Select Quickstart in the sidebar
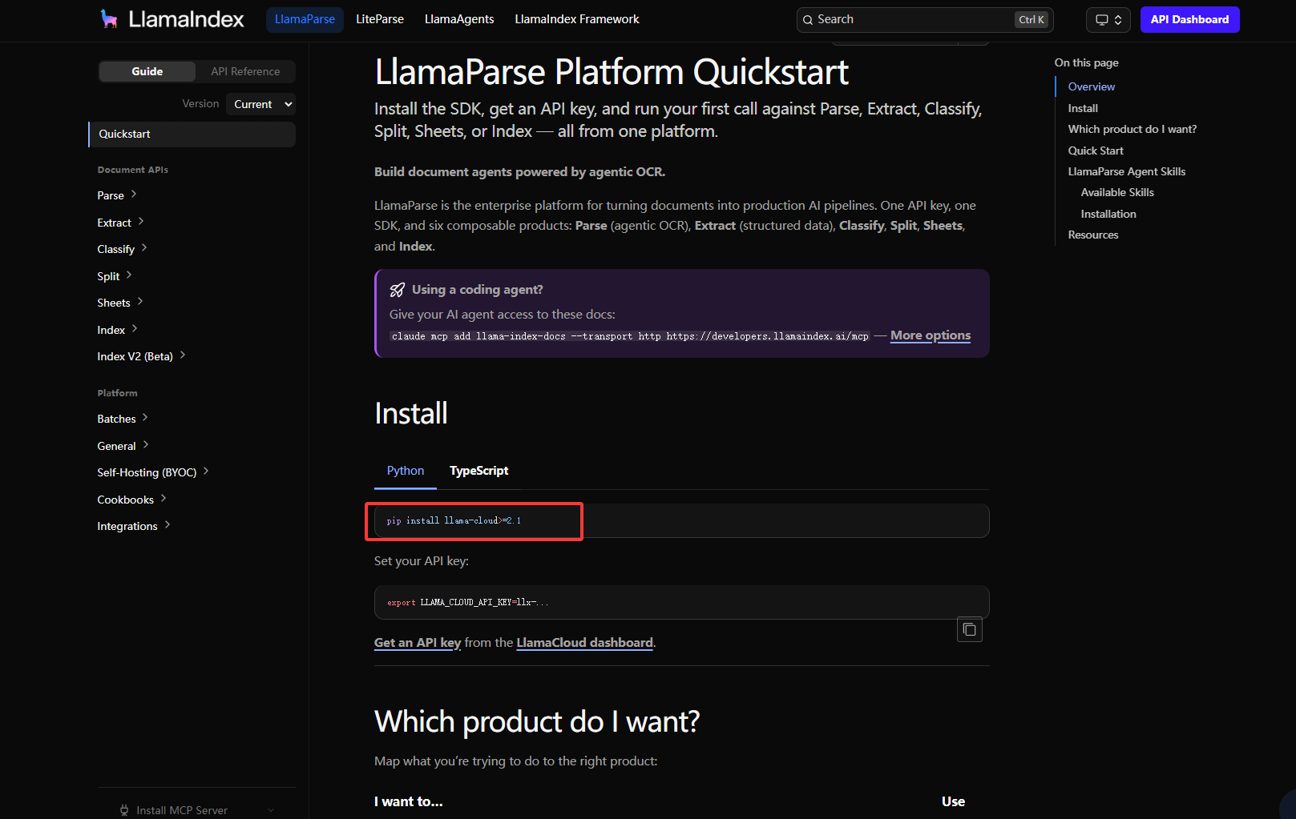Screen dimensions: 1296x819 [192, 134]
